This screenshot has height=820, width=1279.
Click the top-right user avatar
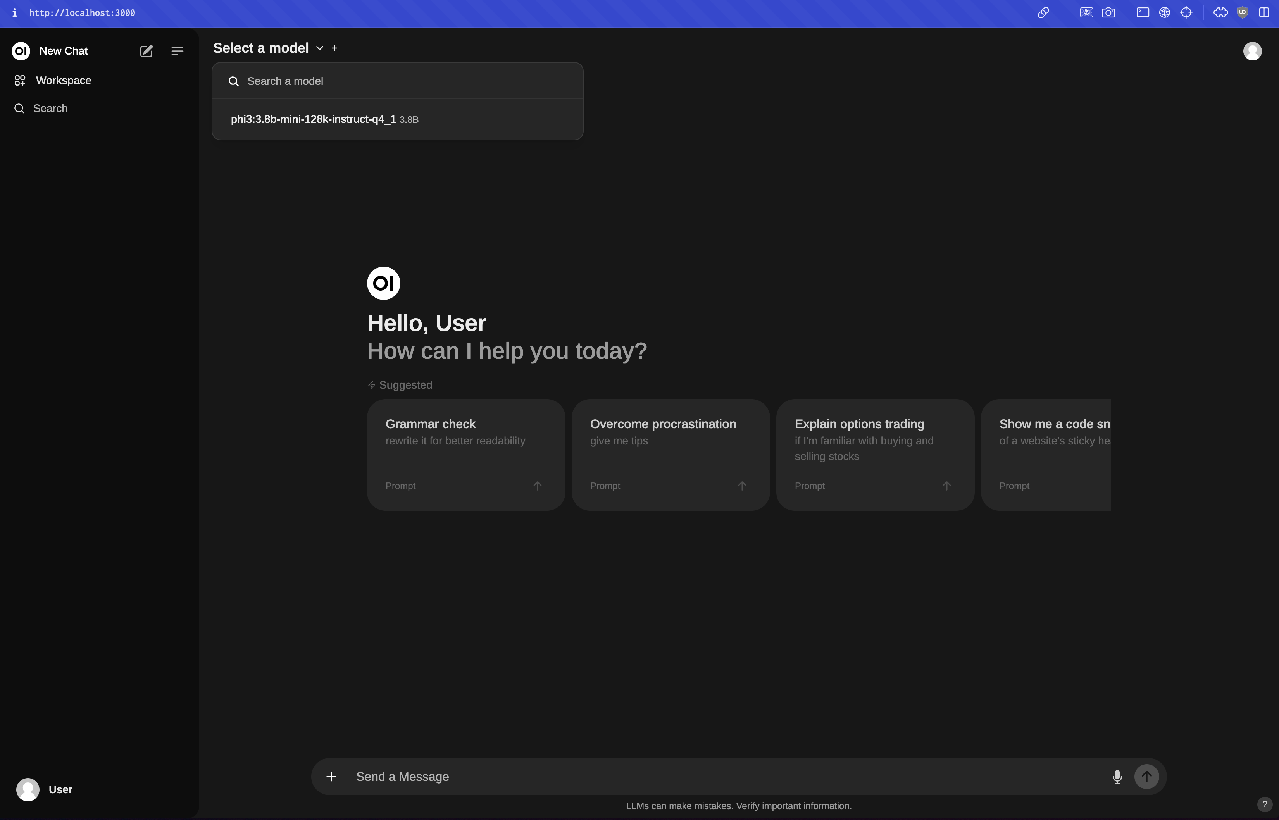(1252, 51)
